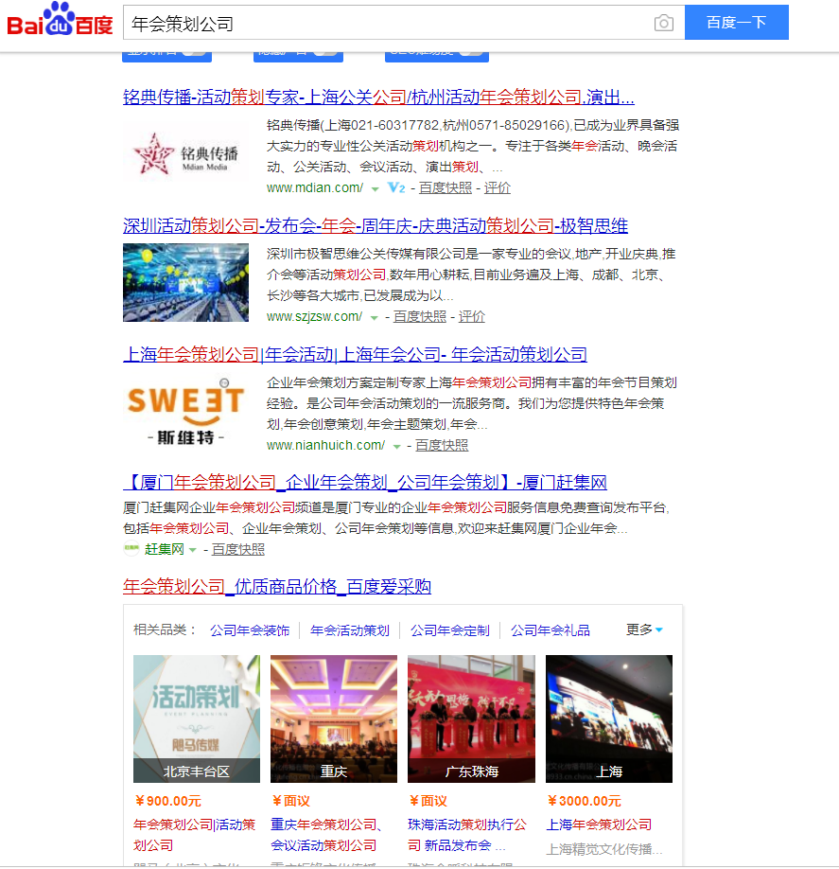839x869 pixels.
Task: Open the 重庆 conference hall product image
Action: click(x=334, y=718)
